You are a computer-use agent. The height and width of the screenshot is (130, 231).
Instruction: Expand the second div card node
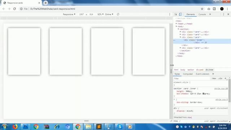click(180, 35)
